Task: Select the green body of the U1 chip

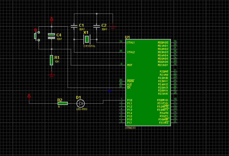Action: tap(148, 83)
